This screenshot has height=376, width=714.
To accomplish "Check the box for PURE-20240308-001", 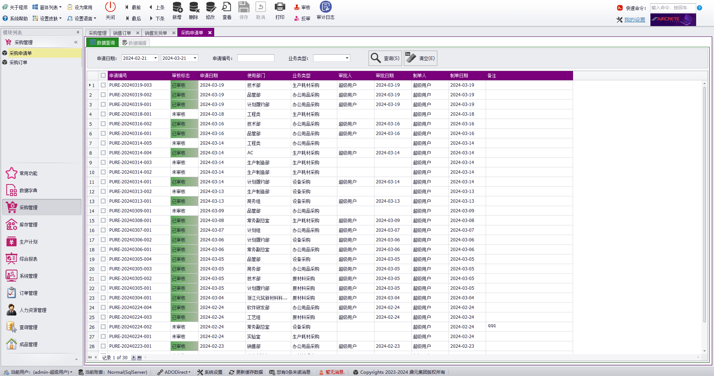I will click(103, 221).
